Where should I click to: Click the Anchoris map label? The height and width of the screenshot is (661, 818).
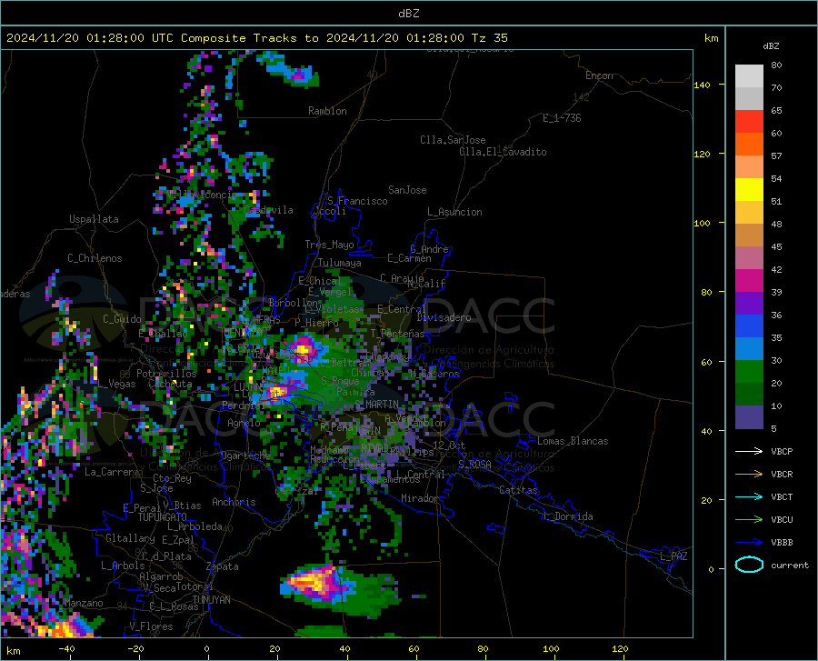(234, 502)
